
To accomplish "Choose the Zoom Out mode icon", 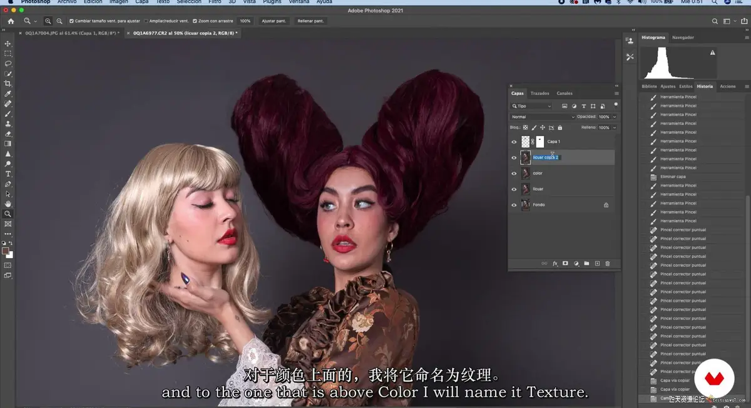I will pos(59,21).
